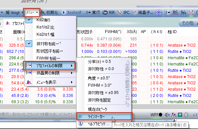Viewport: 198px width, 129px height.
Task: Select Kα1/α2 比 menu item
Action: pyautogui.click(x=46, y=27)
